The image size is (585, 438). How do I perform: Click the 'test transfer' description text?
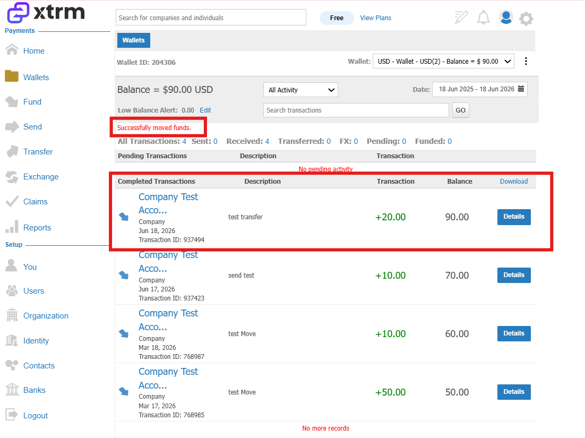coord(245,217)
